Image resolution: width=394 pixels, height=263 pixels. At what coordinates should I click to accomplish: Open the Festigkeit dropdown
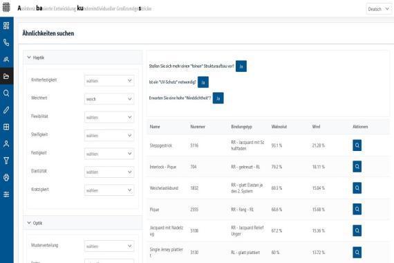[x=109, y=154]
